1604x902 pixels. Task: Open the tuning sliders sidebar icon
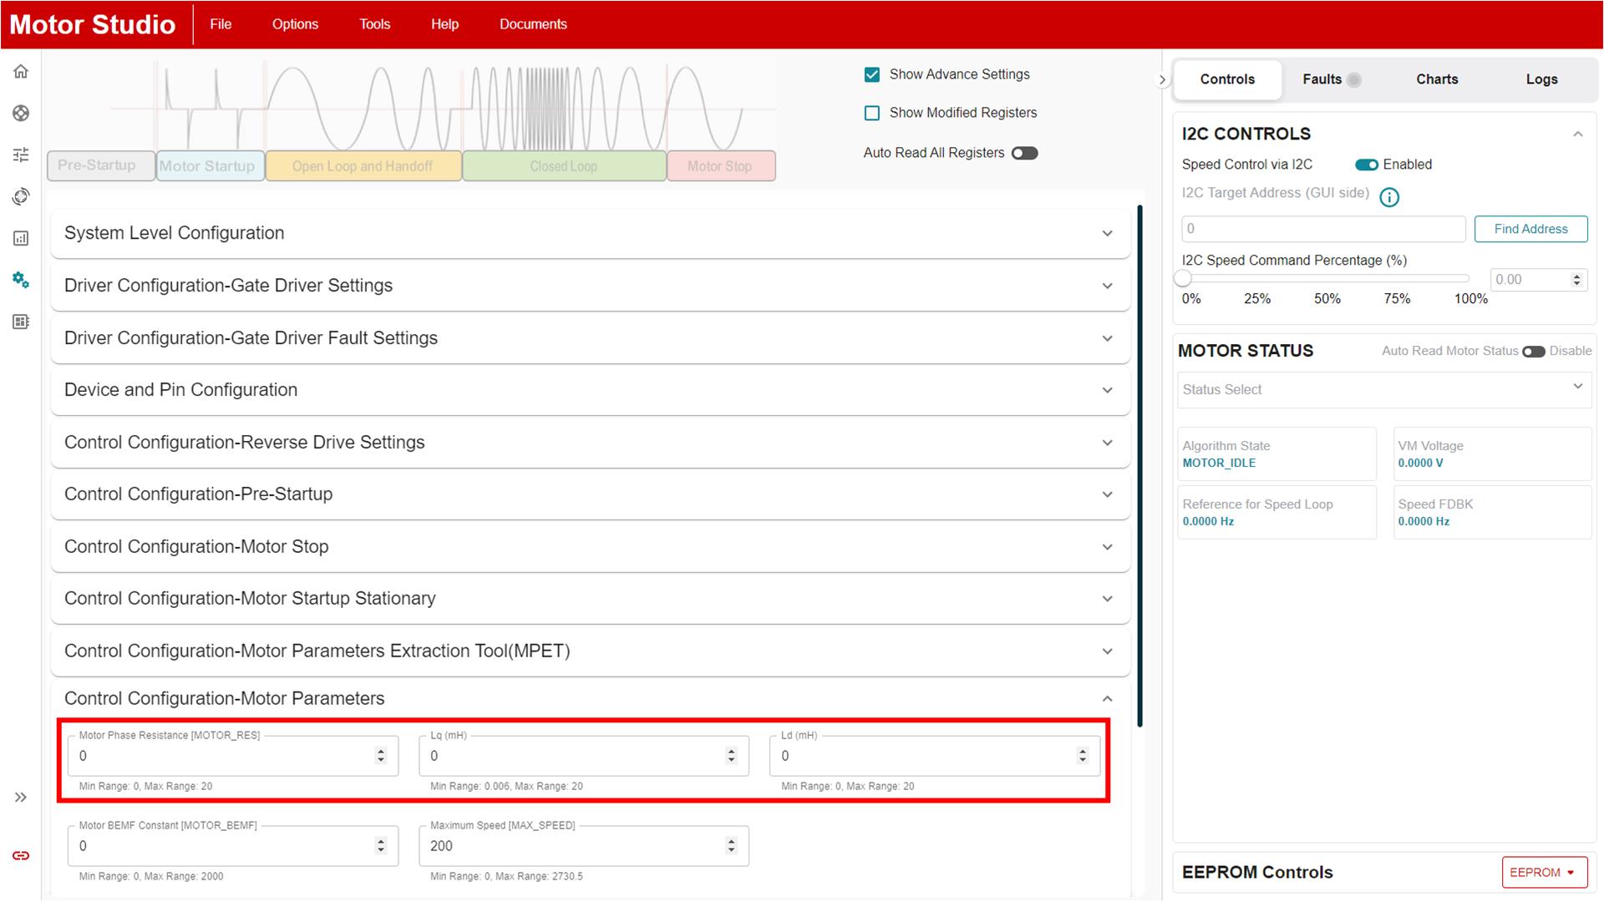click(x=21, y=155)
